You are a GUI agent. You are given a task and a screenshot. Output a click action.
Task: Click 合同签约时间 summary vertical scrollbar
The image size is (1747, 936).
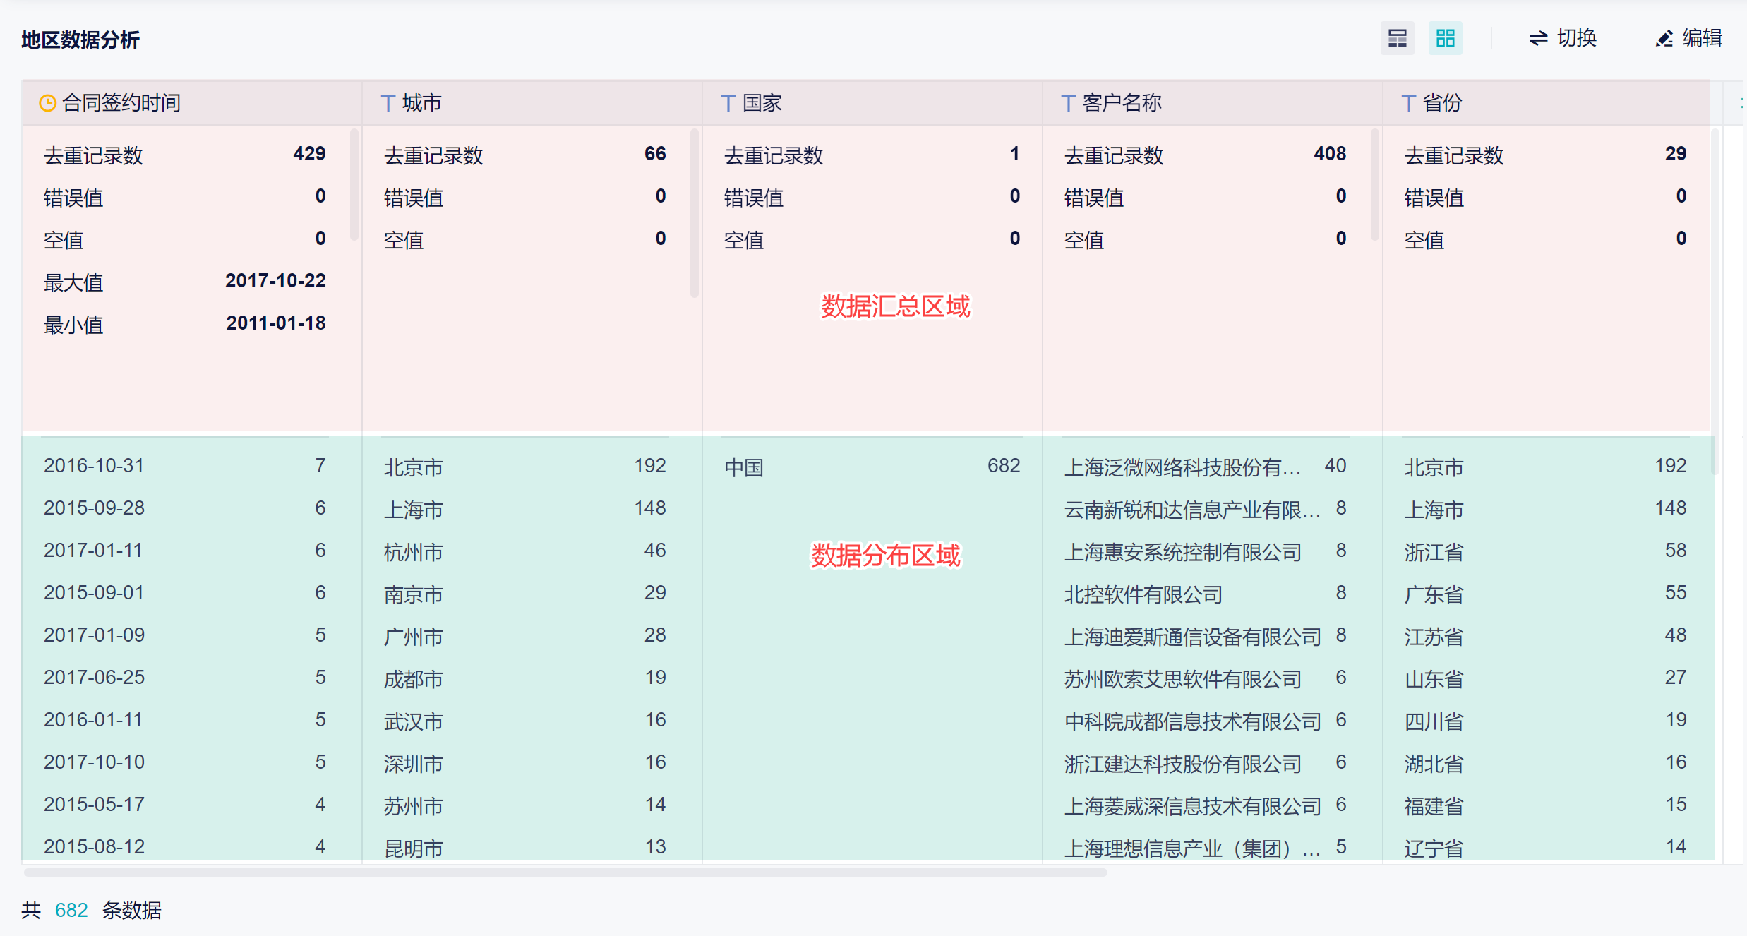pyautogui.click(x=354, y=184)
